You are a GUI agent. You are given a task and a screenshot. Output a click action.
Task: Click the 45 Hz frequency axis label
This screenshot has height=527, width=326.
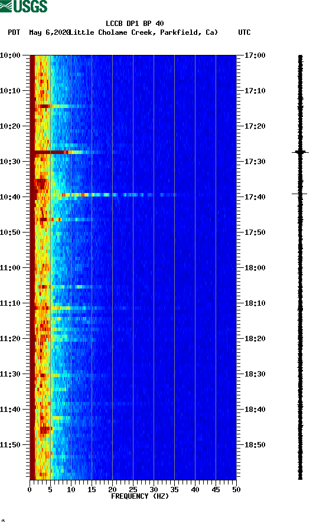pos(216,490)
